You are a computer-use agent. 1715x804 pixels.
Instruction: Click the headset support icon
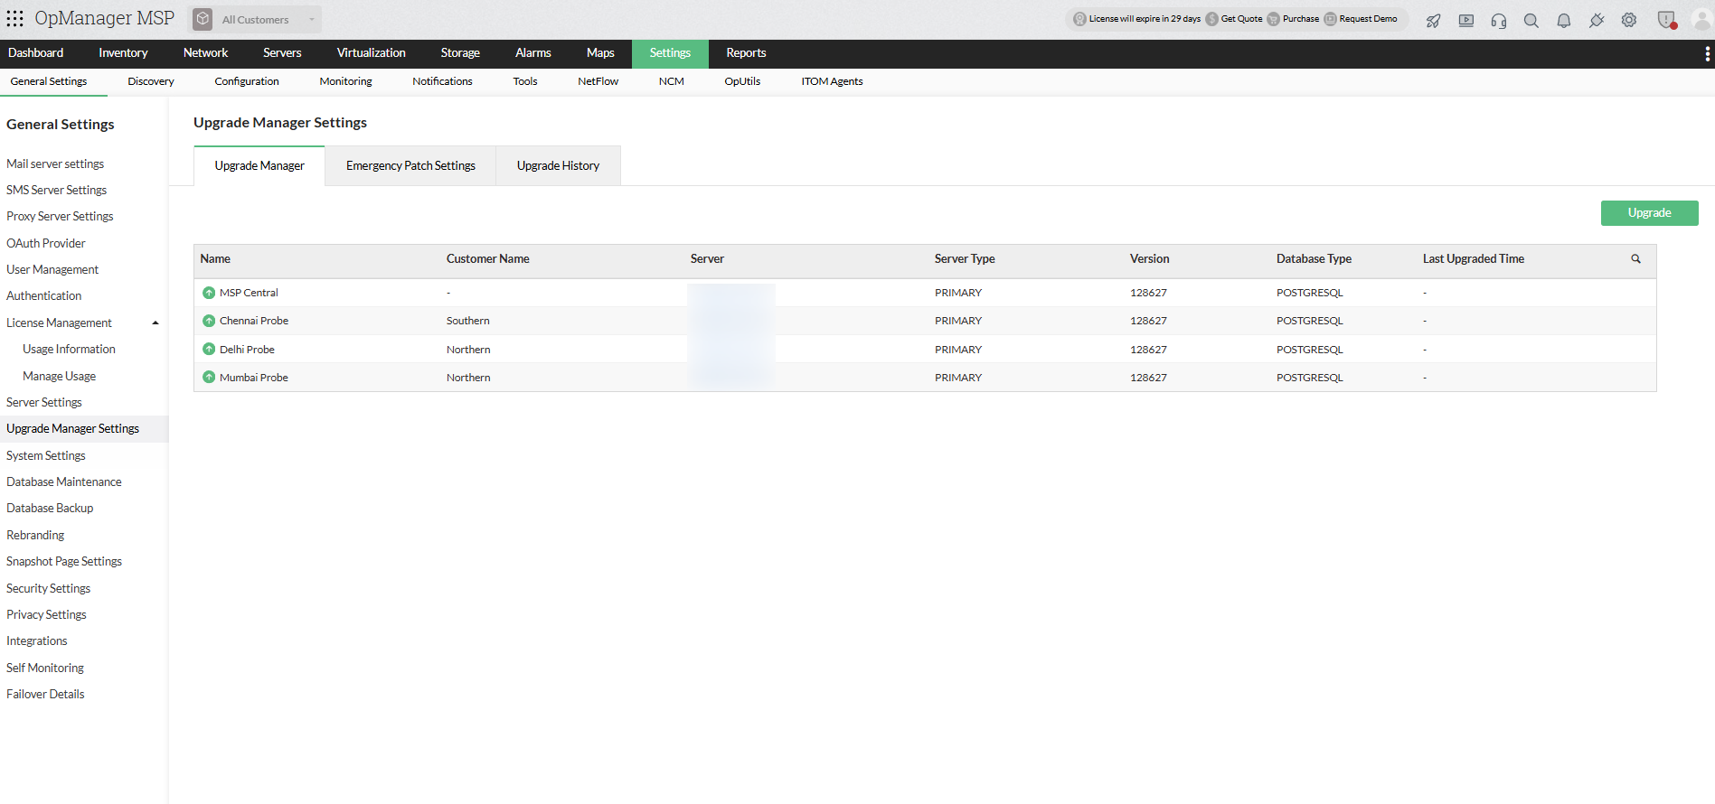click(x=1499, y=20)
